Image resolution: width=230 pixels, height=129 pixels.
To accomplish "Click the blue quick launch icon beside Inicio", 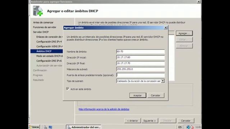I will point(50,127).
